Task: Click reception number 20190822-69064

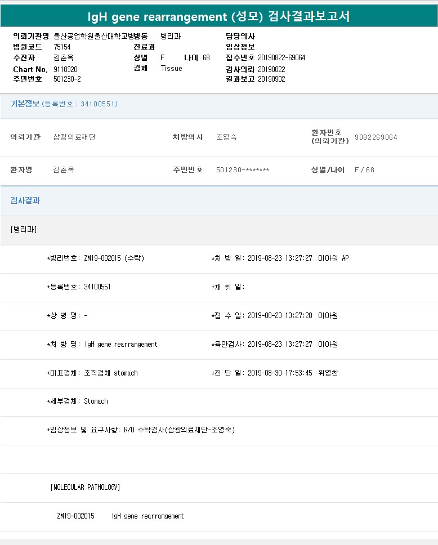Action: pyautogui.click(x=281, y=57)
